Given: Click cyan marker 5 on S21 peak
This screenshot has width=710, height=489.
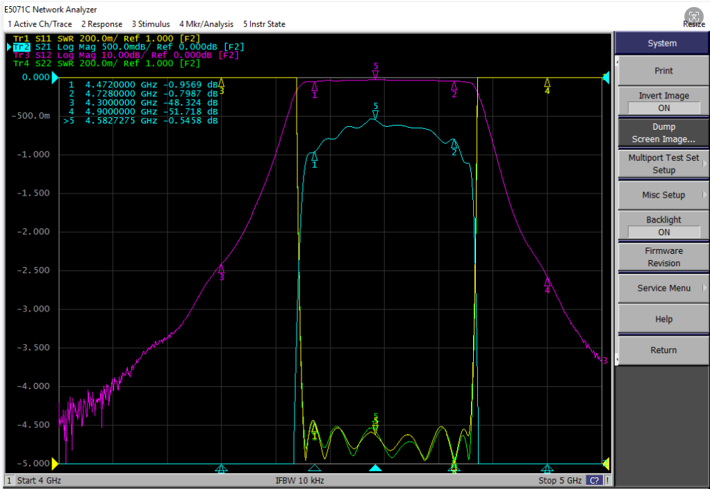Looking at the screenshot, I should click(375, 114).
